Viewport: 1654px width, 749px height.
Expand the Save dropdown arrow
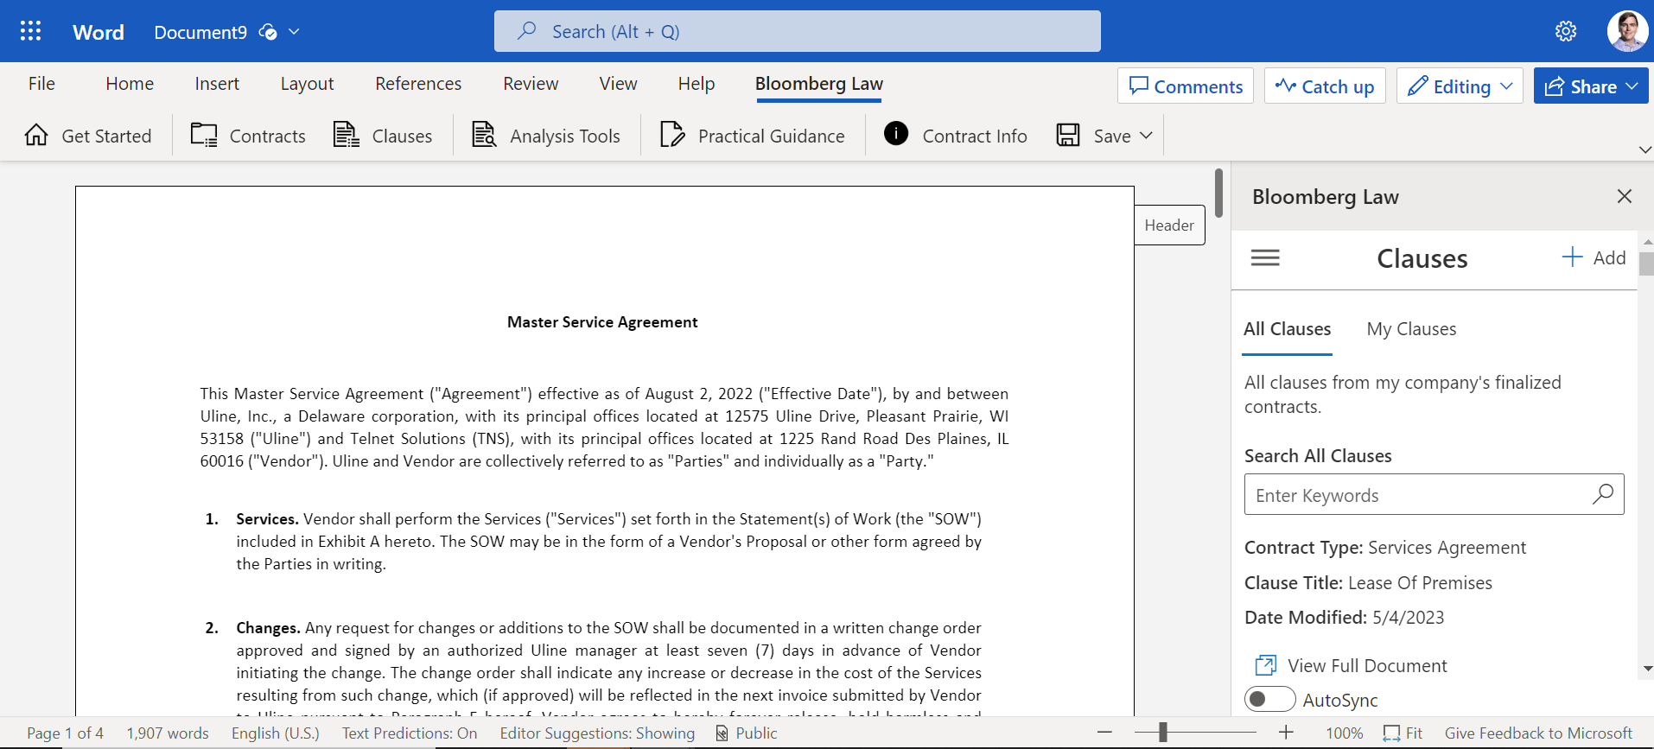tap(1147, 136)
